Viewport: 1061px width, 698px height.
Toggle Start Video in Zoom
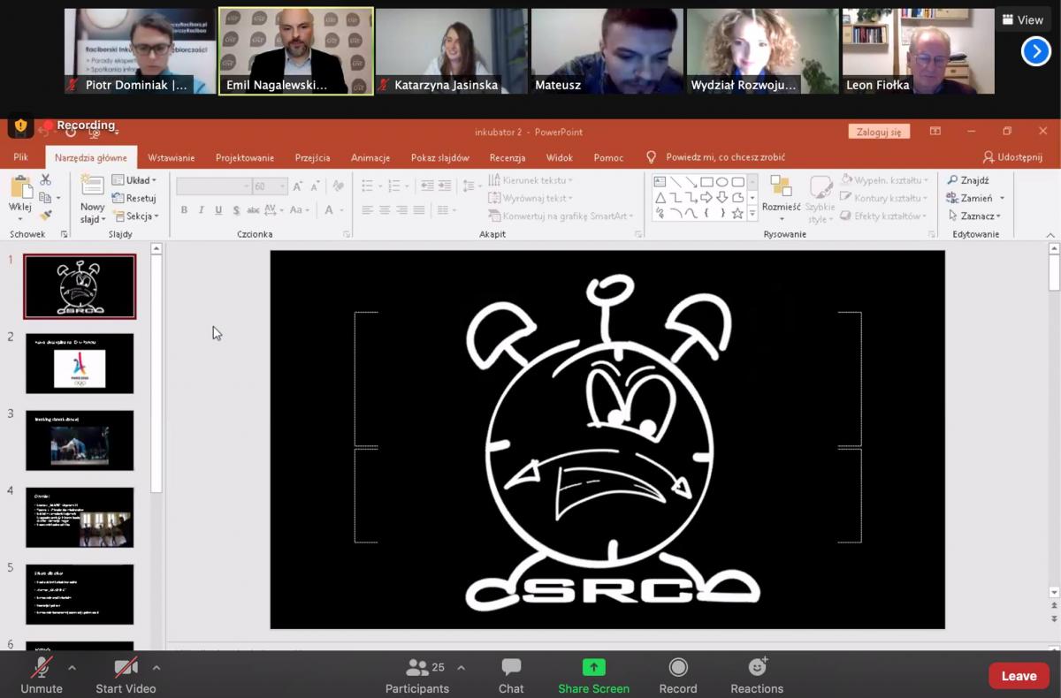click(x=126, y=676)
